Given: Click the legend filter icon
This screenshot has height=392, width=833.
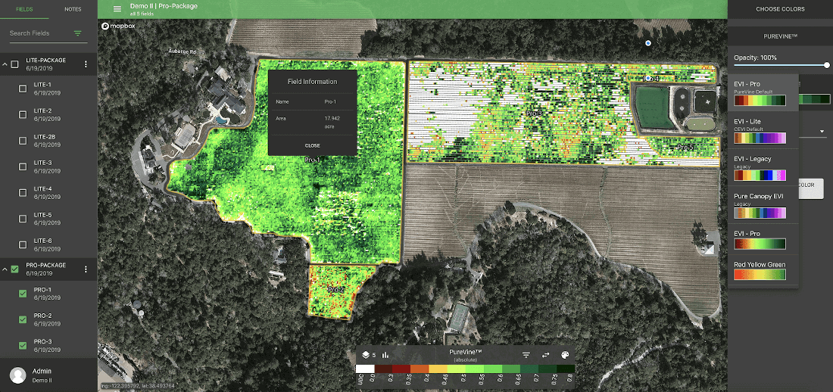Looking at the screenshot, I should click(526, 355).
